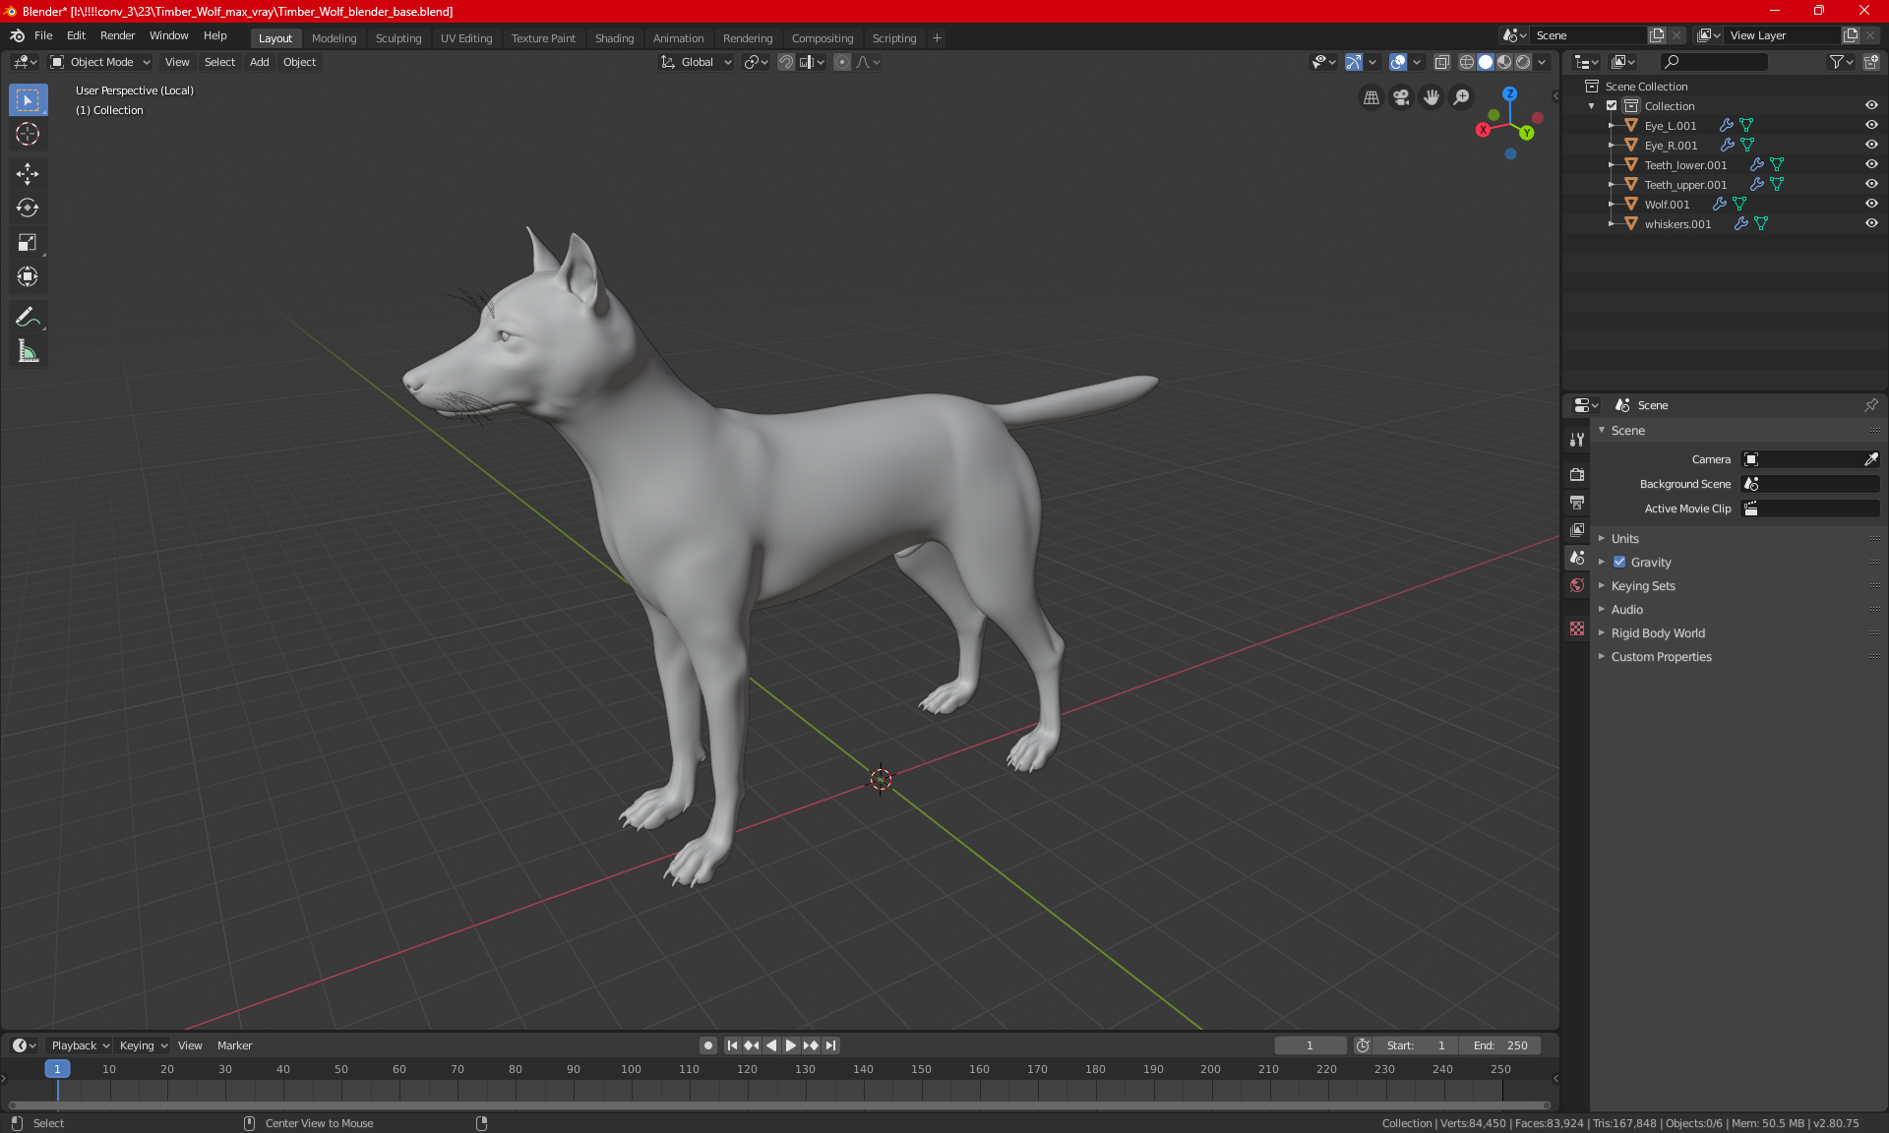1889x1133 pixels.
Task: Switch to orthographic grid view icon
Action: coord(1371,97)
